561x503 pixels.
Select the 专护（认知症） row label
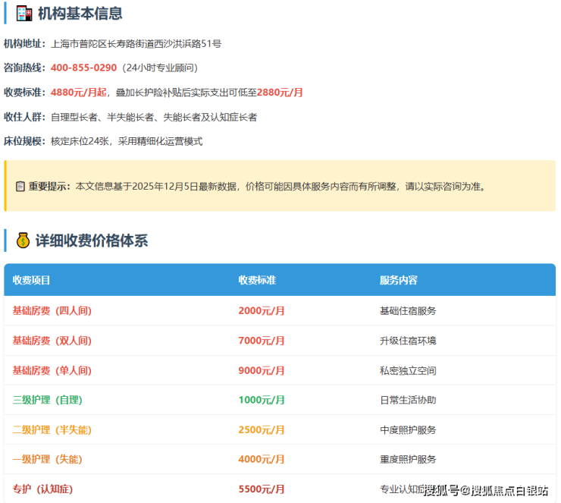click(42, 489)
